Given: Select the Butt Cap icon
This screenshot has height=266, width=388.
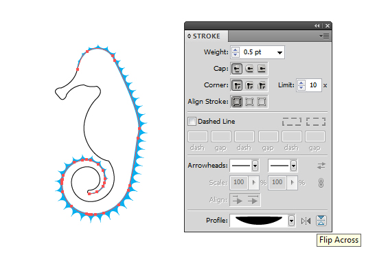Looking at the screenshot, I should [x=237, y=69].
